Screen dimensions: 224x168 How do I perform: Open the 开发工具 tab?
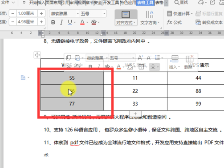coord(111,3)
